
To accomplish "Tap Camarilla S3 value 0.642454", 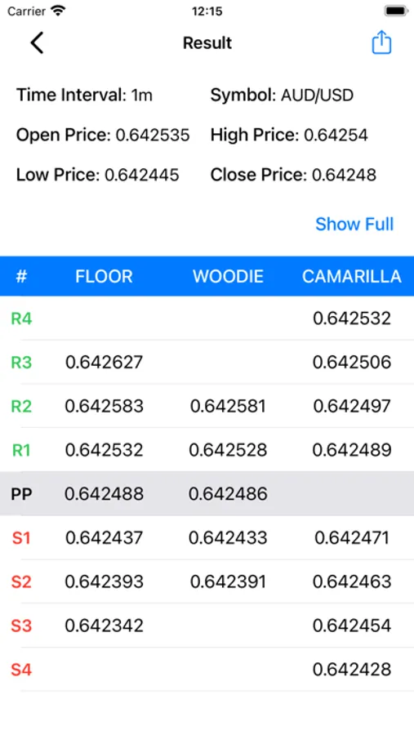I will (352, 626).
